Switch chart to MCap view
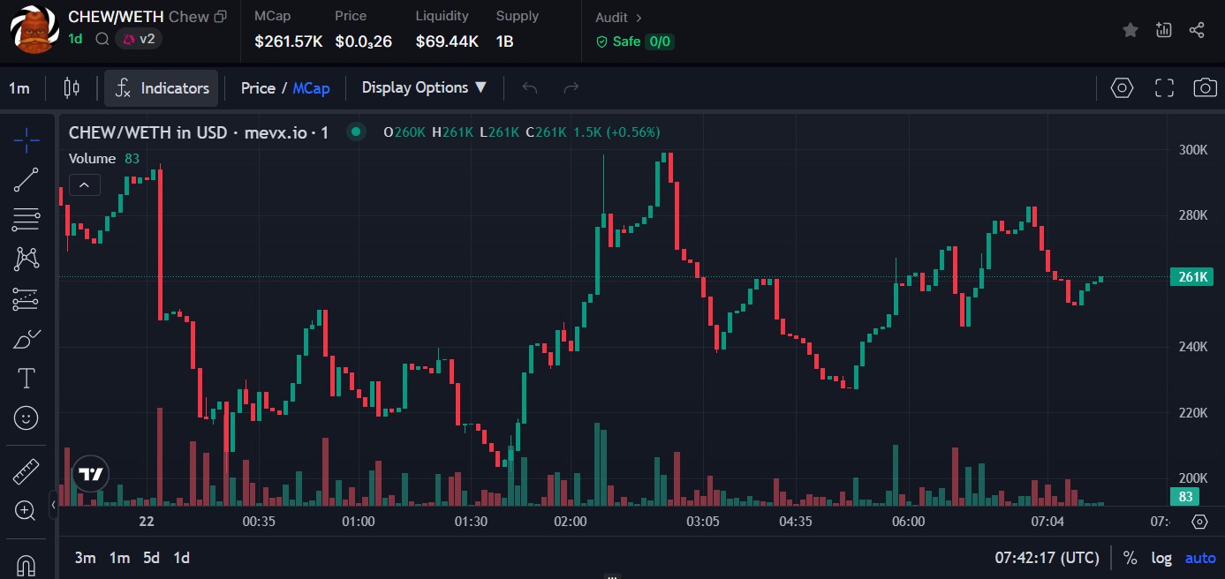Viewport: 1225px width, 579px height. coord(311,88)
